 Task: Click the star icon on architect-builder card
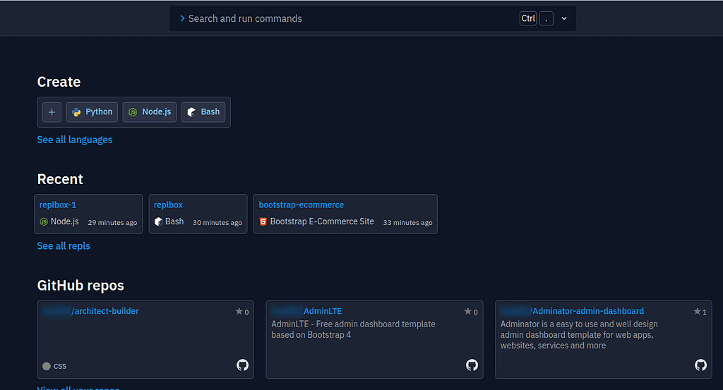point(239,311)
